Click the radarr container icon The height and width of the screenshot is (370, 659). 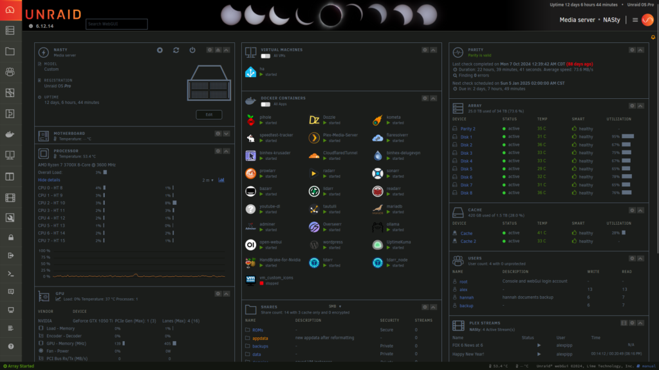pos(314,173)
